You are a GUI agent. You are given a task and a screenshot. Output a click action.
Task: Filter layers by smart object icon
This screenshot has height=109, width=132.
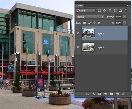pyautogui.click(x=120, y=11)
